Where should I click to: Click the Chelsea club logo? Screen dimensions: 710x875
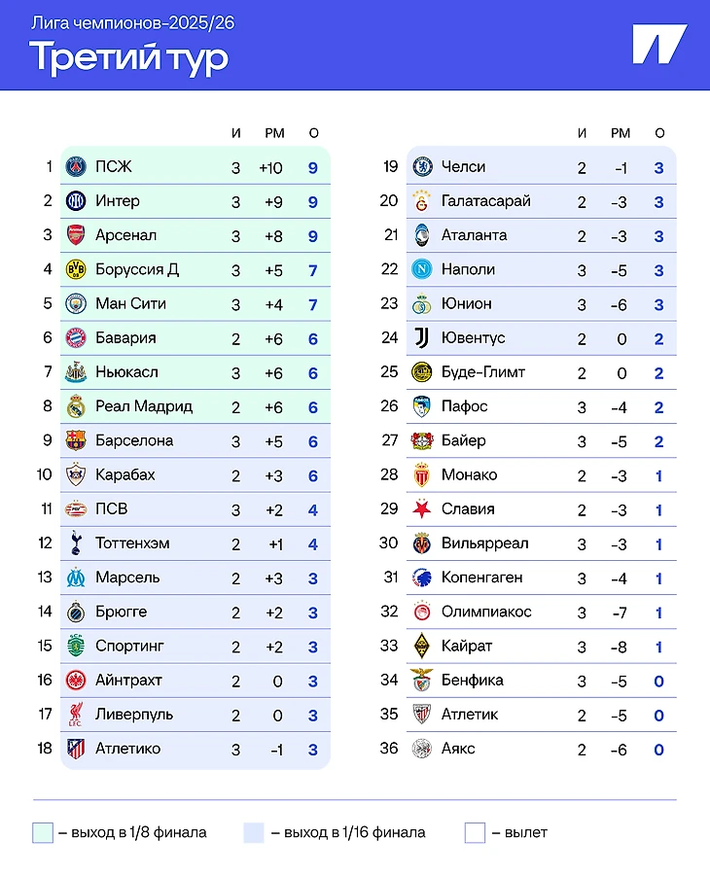[422, 167]
